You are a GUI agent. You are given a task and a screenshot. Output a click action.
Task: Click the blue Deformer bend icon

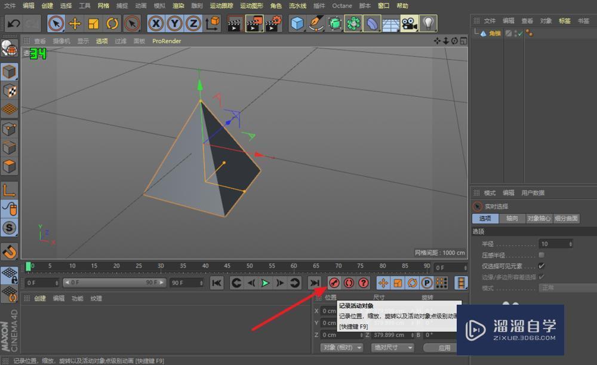(x=372, y=24)
